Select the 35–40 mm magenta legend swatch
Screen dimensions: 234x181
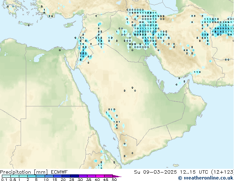91,176
